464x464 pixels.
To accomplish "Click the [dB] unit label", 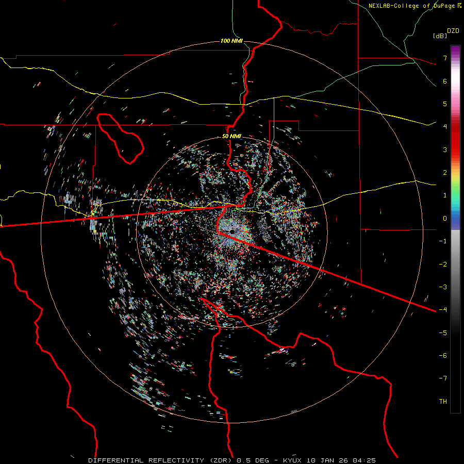I will 440,36.
